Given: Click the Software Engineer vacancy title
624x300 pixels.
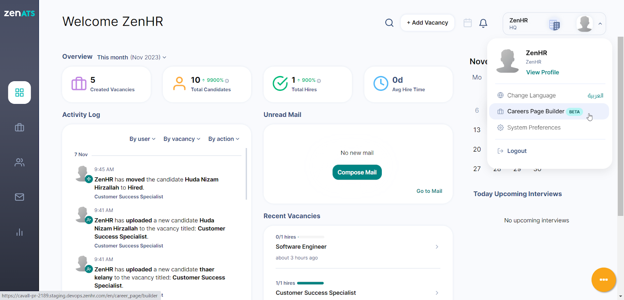Looking at the screenshot, I should pos(301,247).
